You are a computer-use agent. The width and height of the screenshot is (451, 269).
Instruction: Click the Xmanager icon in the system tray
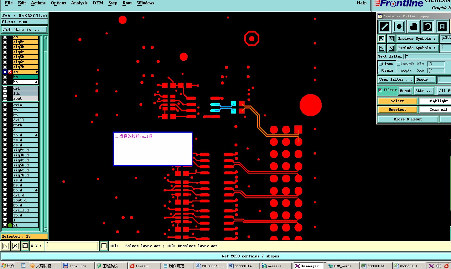pos(431,266)
